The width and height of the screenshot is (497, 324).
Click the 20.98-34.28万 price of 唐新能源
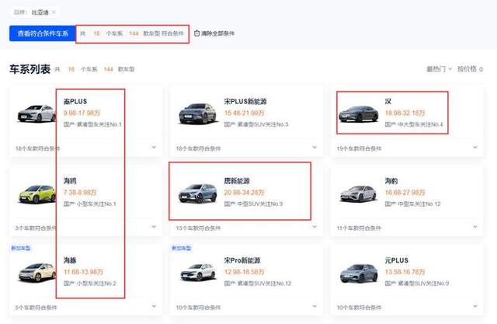pos(244,193)
